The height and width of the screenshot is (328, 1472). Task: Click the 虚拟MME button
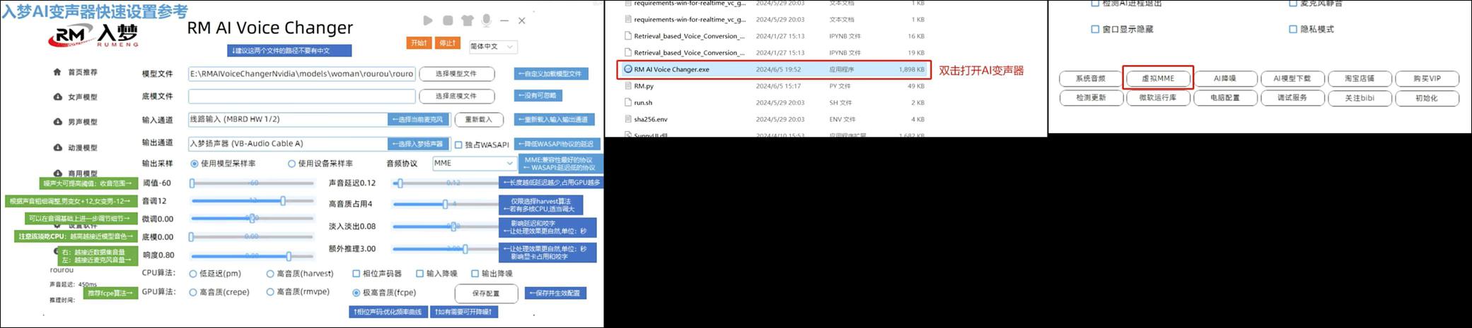[1158, 79]
